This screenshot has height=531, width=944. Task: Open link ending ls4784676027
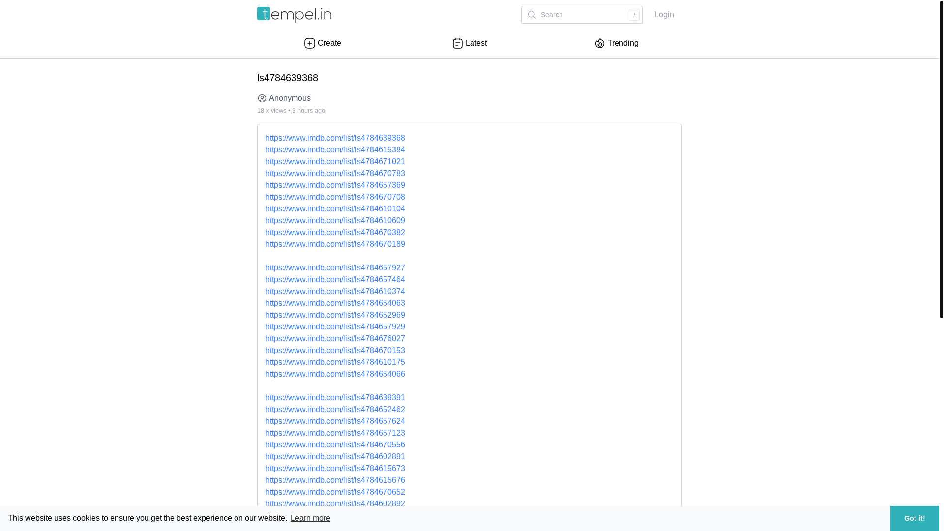tap(335, 339)
